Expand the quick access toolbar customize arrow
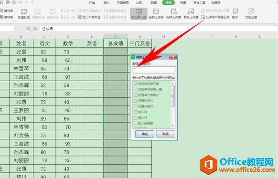Screen dimensions: 278x178 coord(32,3)
